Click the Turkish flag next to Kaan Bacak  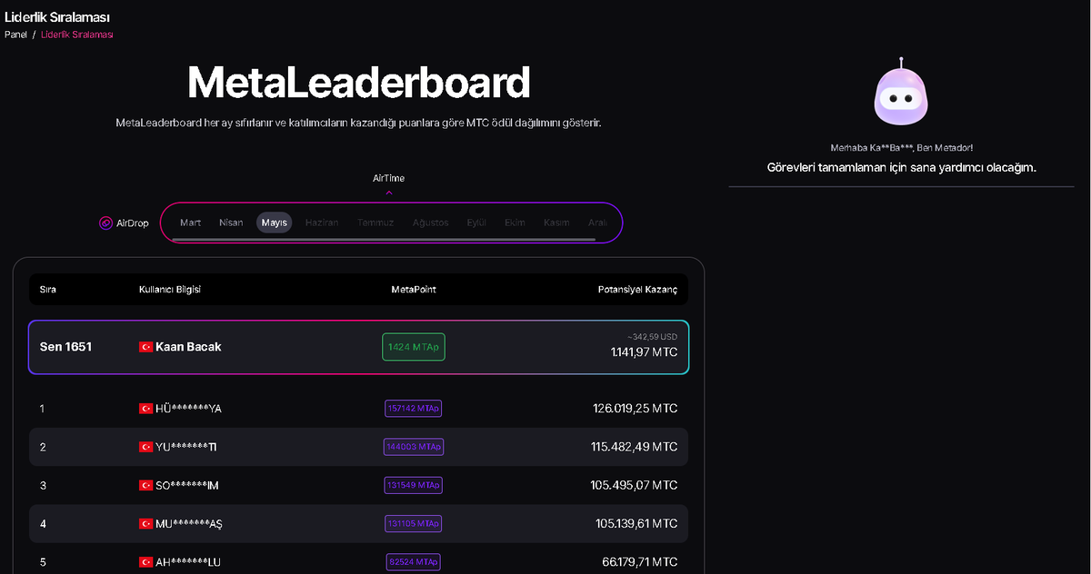pyautogui.click(x=146, y=346)
